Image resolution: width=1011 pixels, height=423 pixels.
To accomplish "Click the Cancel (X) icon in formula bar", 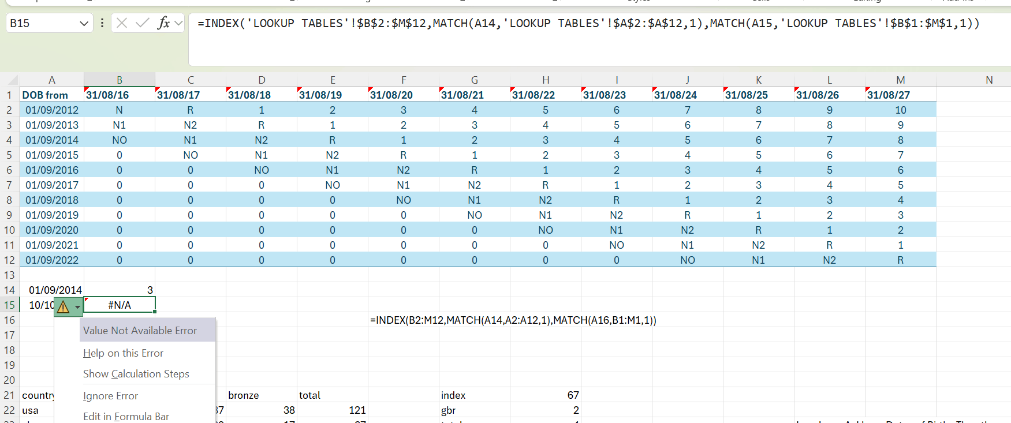I will point(121,23).
